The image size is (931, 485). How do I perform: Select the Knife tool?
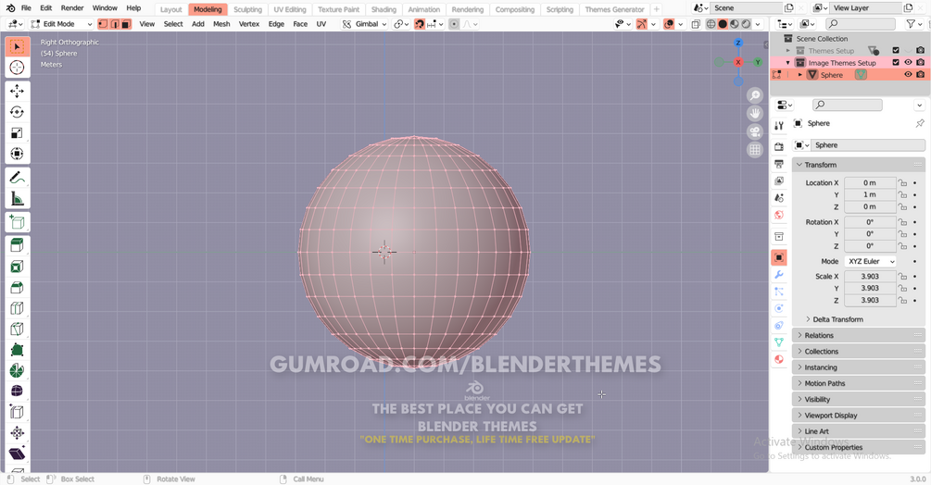18,330
